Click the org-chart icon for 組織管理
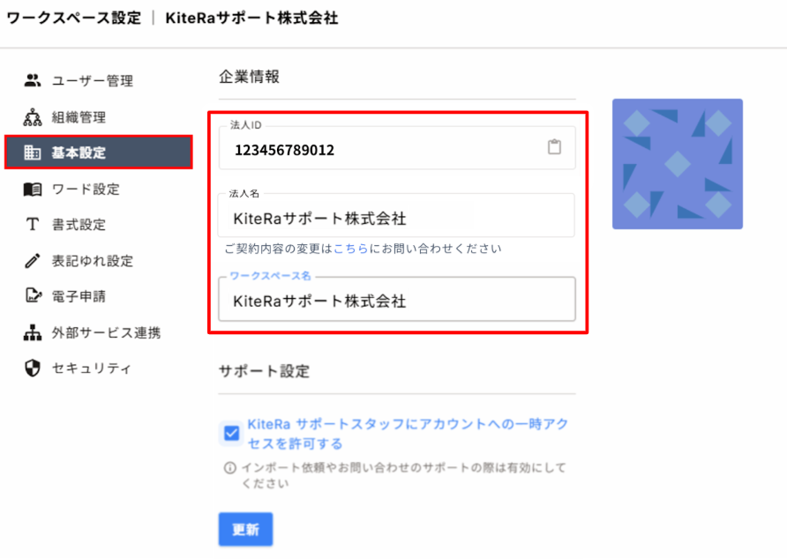 (x=33, y=117)
